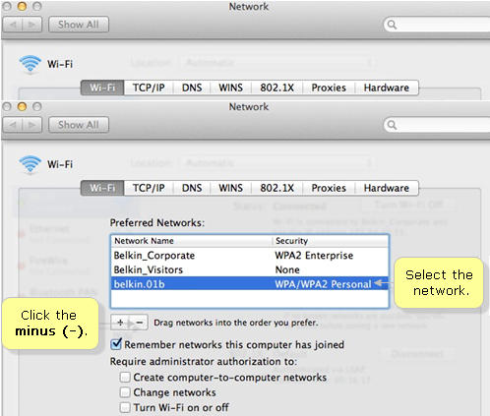This screenshot has height=416, width=490.
Task: Enable Create computer-to-computer networks checkbox
Action: (125, 377)
